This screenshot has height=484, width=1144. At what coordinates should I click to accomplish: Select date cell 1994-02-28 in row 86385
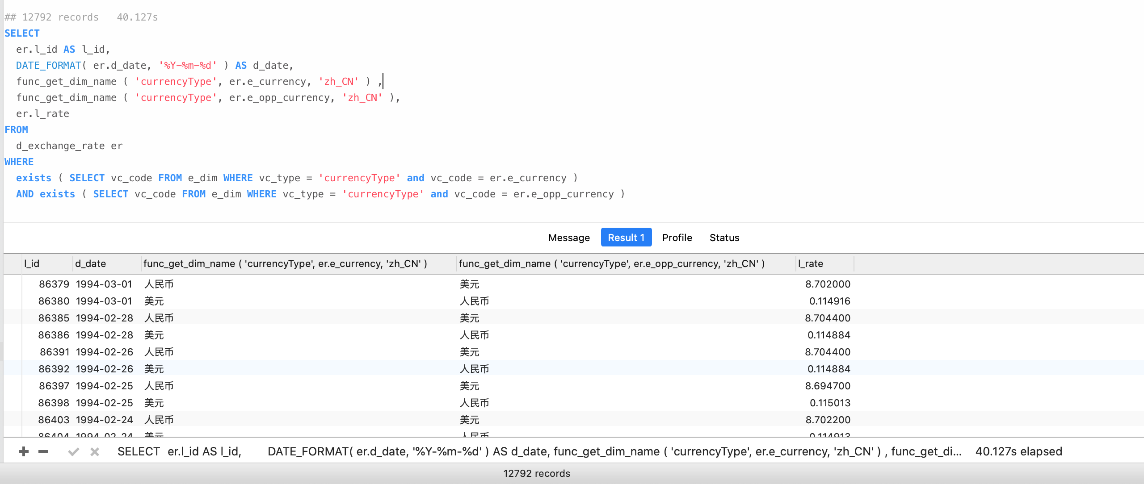pyautogui.click(x=105, y=318)
